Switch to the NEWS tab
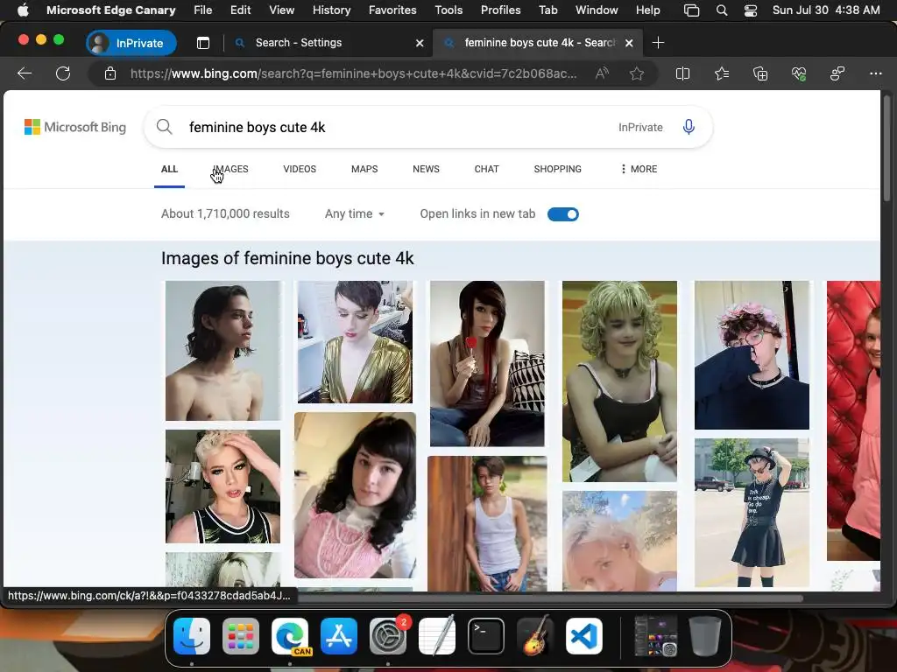 pyautogui.click(x=427, y=169)
